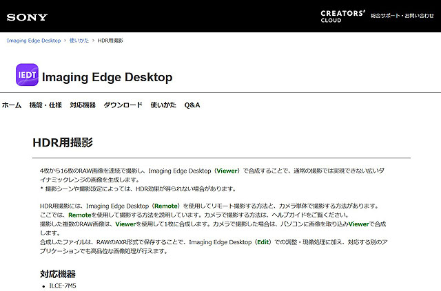The width and height of the screenshot is (441, 291).
Task: Open the Remote link before を使用してリモート撮影
Action: tap(167, 206)
